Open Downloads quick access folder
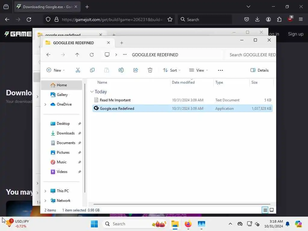 pyautogui.click(x=66, y=133)
